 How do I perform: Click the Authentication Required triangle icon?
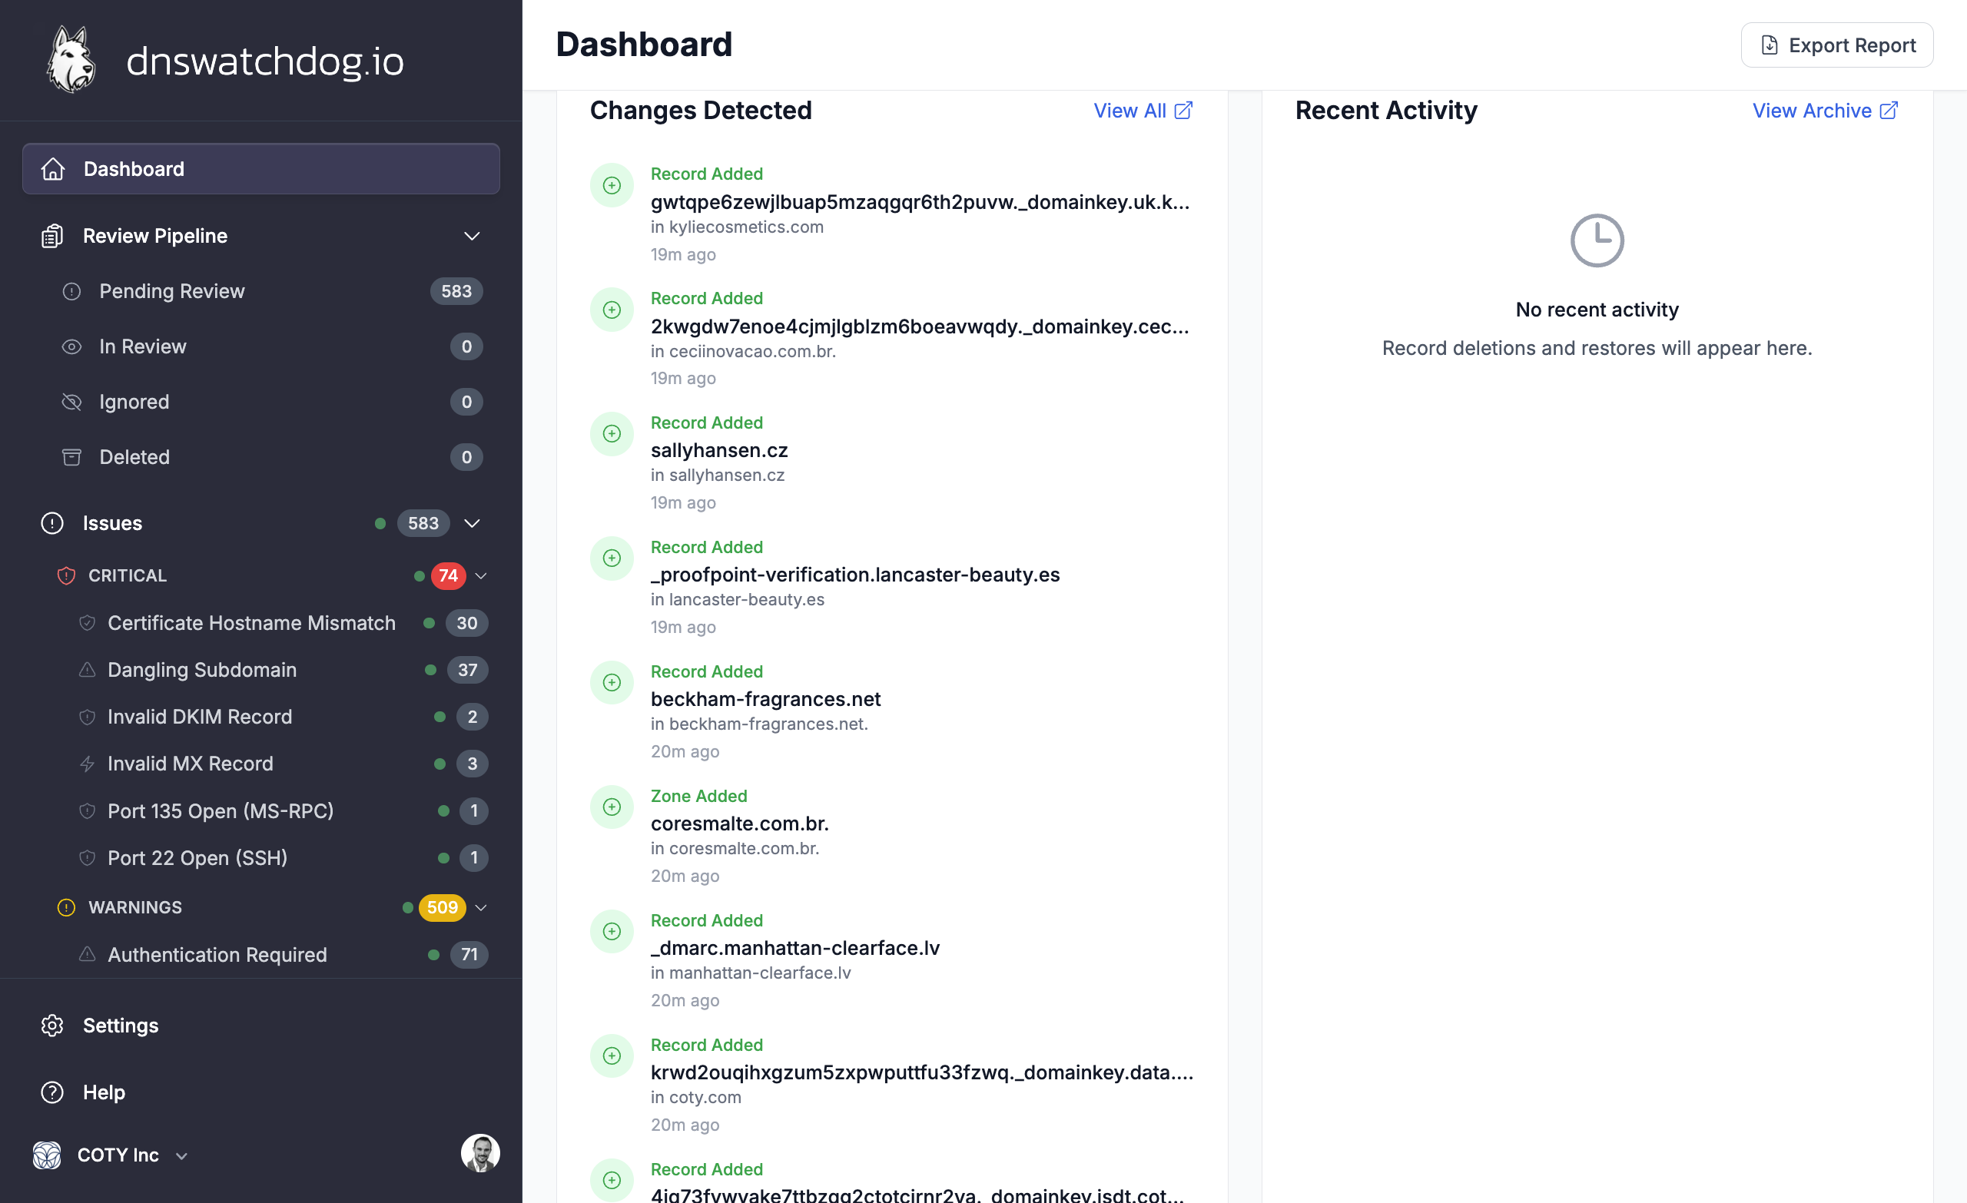(88, 955)
